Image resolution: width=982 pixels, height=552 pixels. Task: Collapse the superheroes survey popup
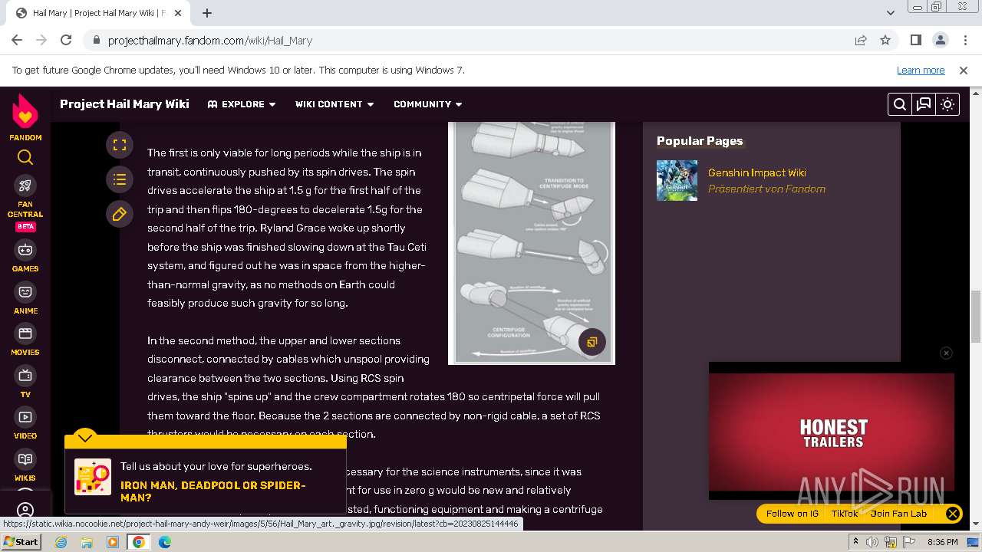tap(85, 438)
